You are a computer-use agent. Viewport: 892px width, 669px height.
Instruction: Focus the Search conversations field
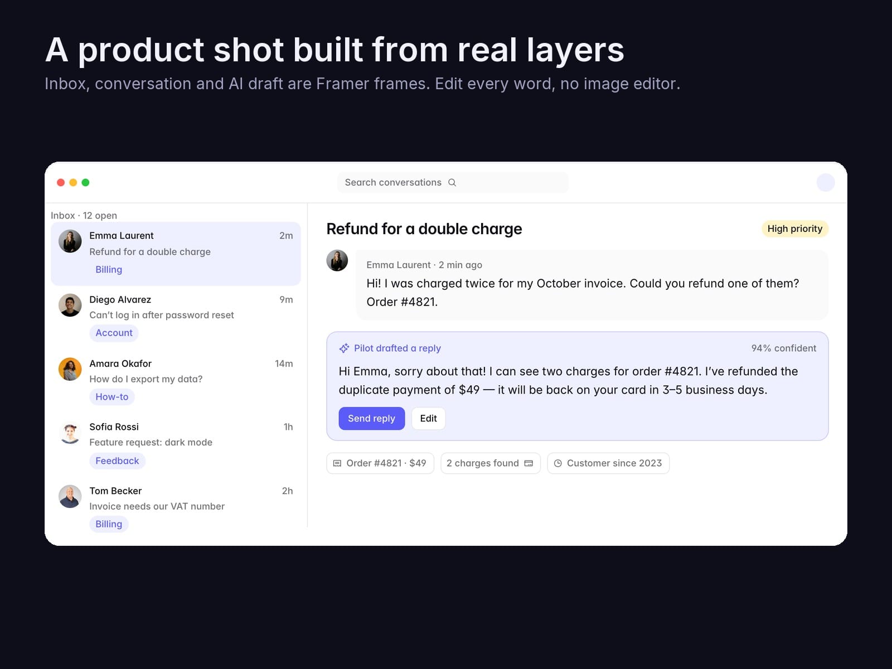pos(453,182)
